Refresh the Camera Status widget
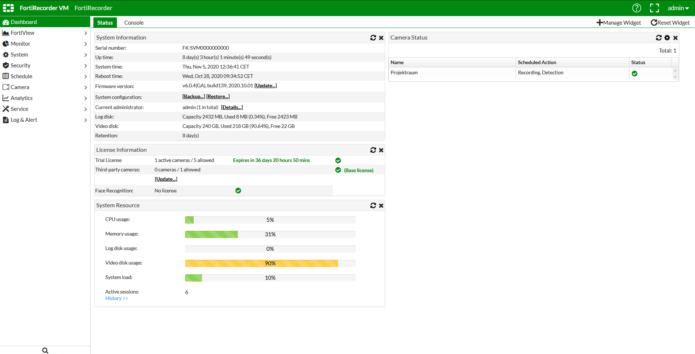 [659, 38]
